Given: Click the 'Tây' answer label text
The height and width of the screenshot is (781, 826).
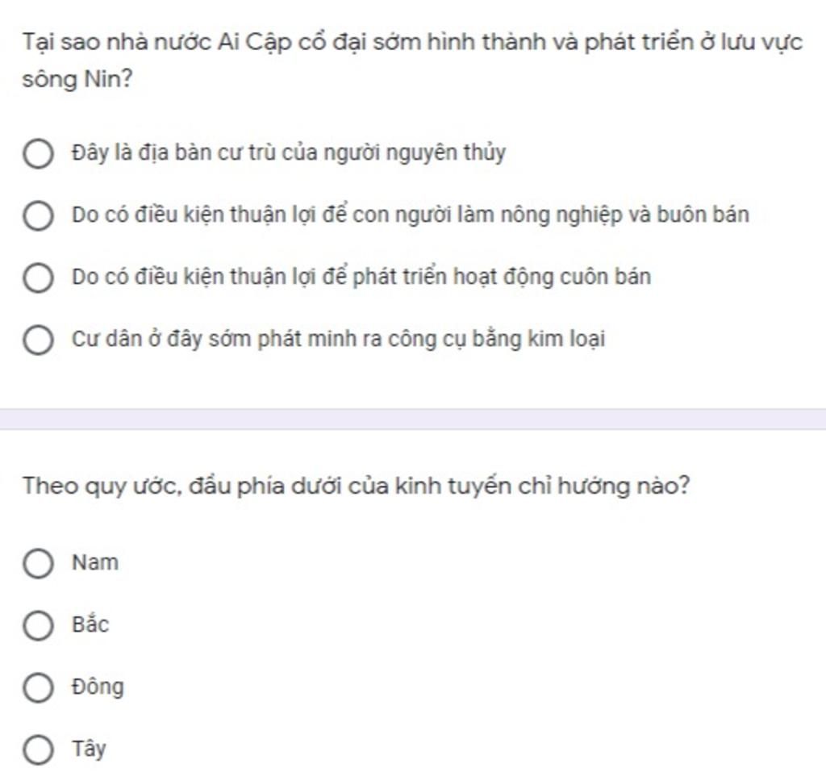Looking at the screenshot, I should (89, 749).
